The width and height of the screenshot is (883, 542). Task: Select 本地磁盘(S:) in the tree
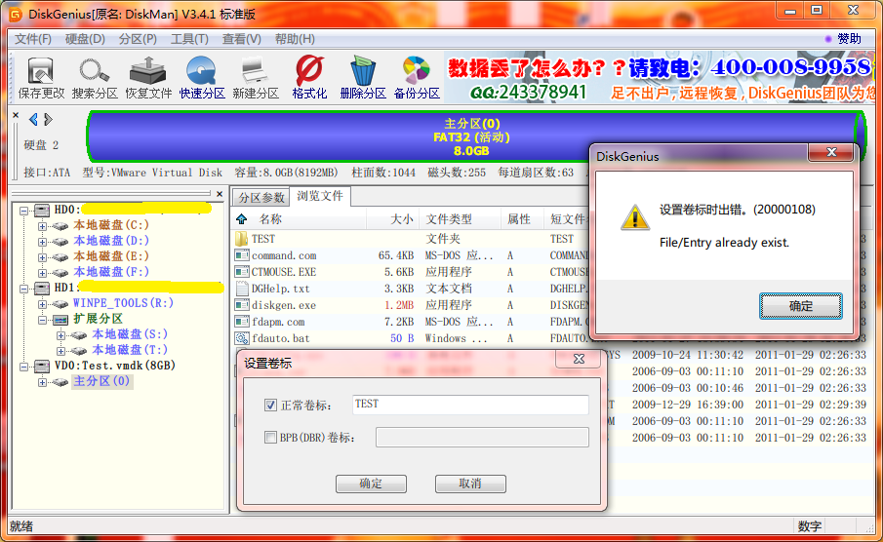[130, 334]
